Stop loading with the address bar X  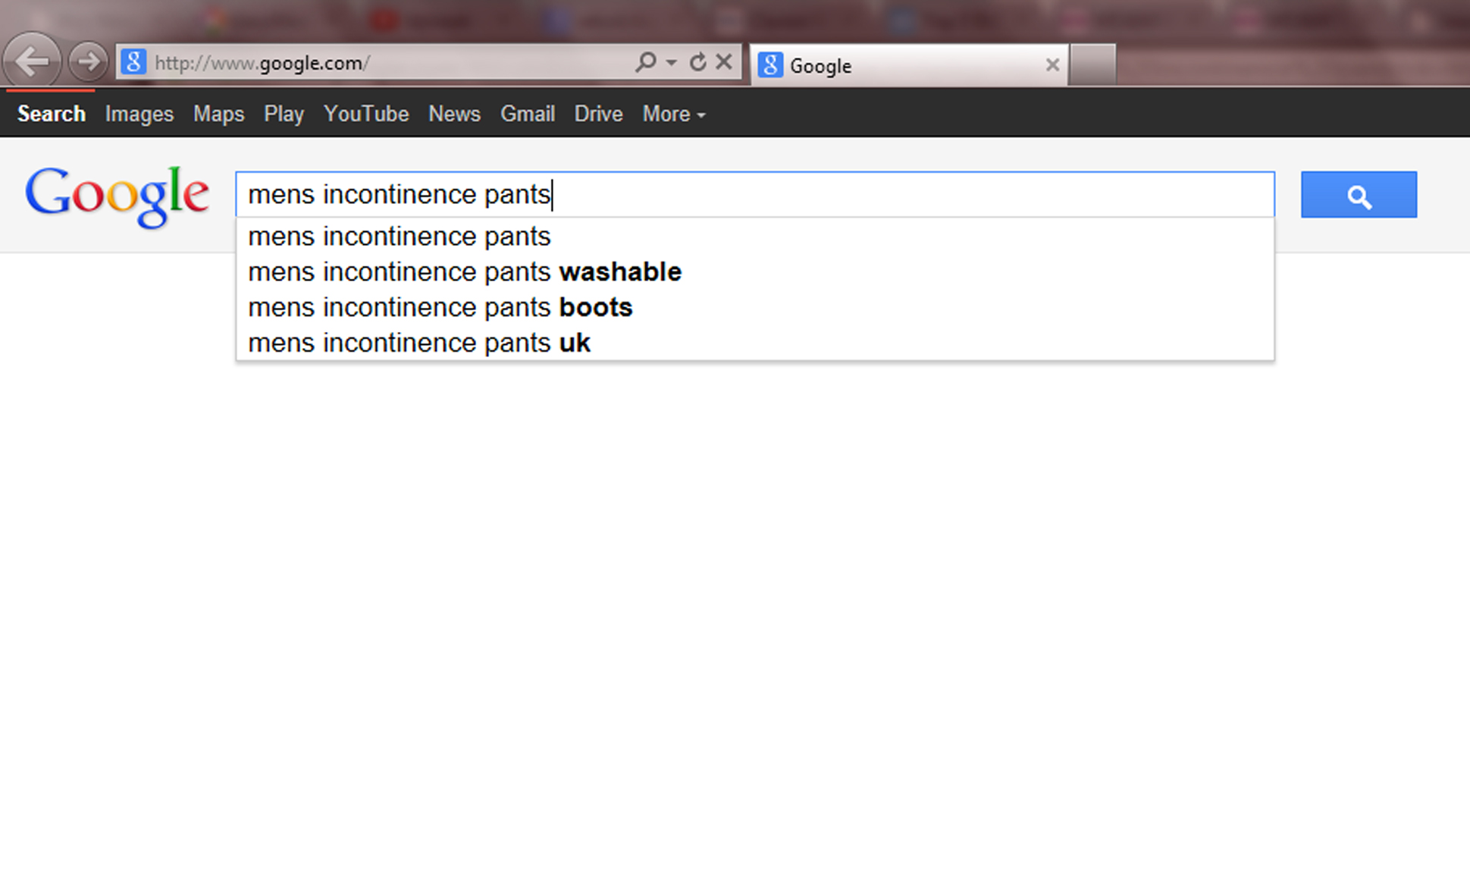click(724, 61)
